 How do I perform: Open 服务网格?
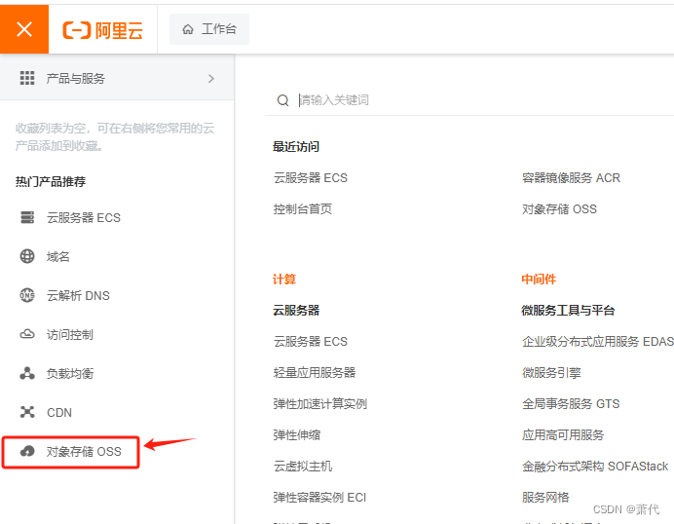[545, 498]
